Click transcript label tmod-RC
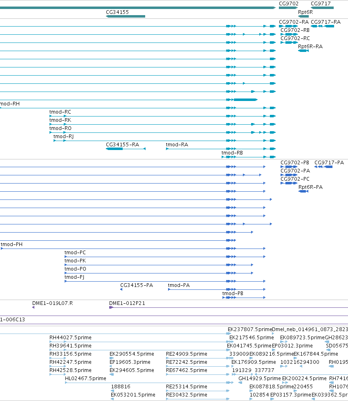348x401 pixels. (x=60, y=112)
